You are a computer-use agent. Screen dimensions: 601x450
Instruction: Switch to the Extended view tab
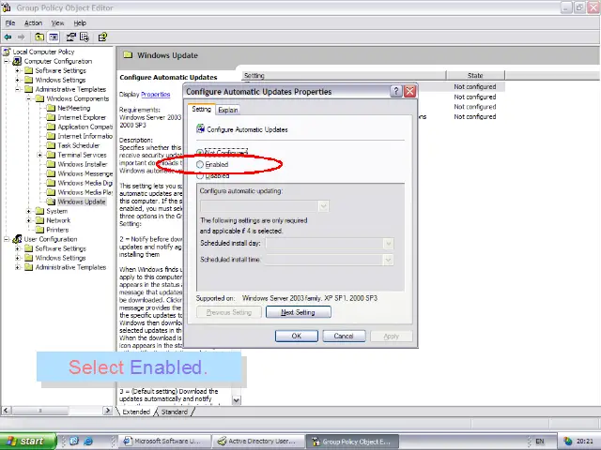[136, 412]
